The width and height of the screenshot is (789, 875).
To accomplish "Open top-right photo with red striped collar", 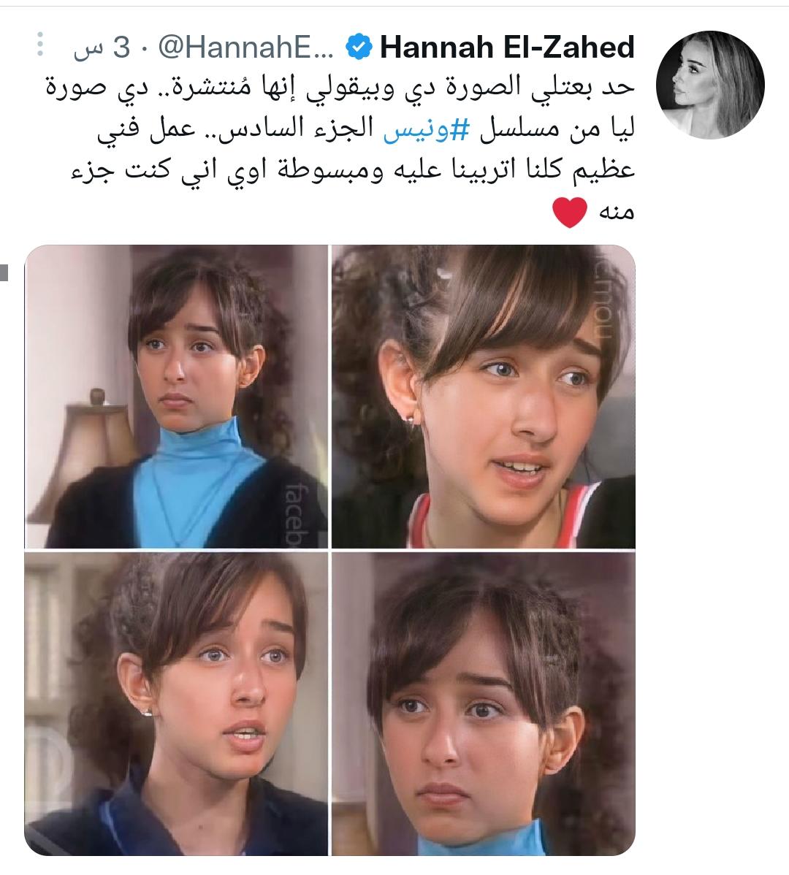I will pyautogui.click(x=483, y=396).
